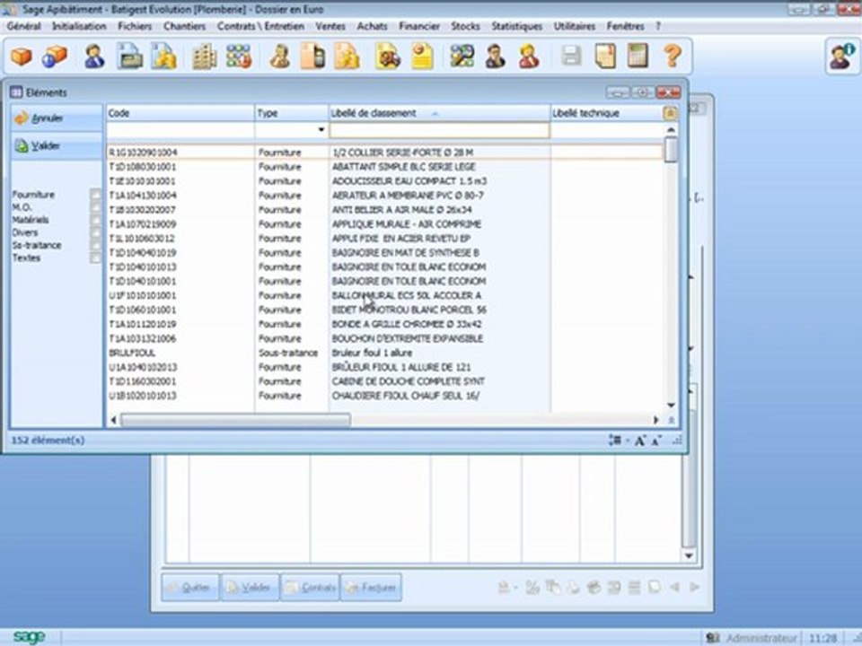The width and height of the screenshot is (862, 646).
Task: Open the Chantiers menu
Action: [x=184, y=26]
